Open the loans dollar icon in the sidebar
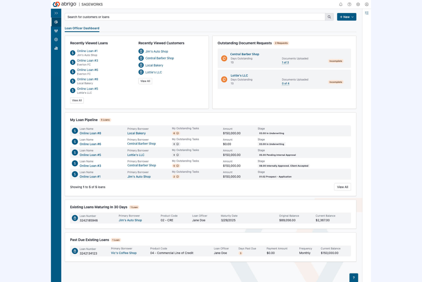422x282 pixels. 56,39
